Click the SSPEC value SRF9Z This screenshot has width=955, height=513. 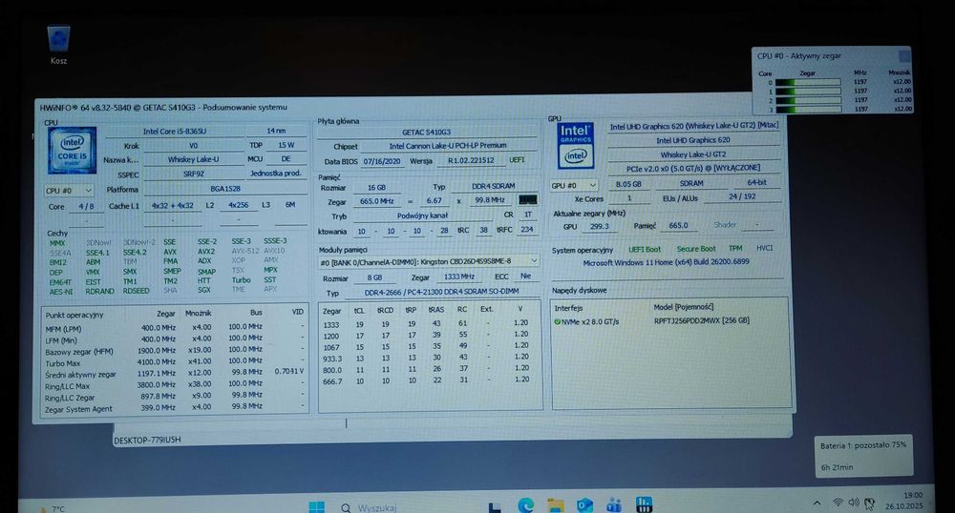193,174
